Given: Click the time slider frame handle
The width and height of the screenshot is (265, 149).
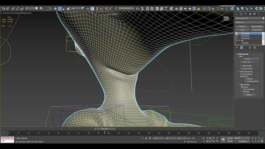Looking at the screenshot, I should [x=105, y=129].
